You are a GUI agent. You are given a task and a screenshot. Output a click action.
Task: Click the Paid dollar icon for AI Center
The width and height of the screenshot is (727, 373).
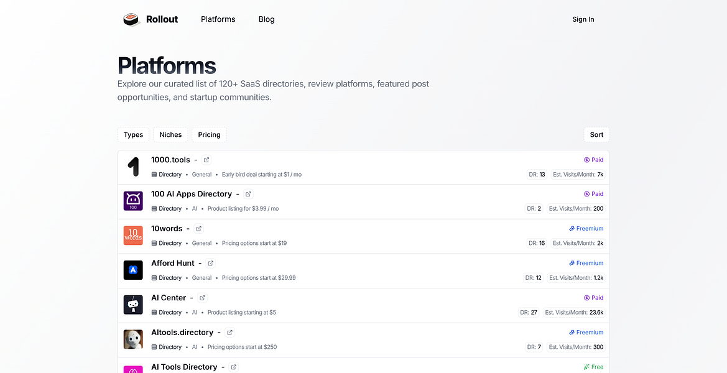[x=586, y=298]
